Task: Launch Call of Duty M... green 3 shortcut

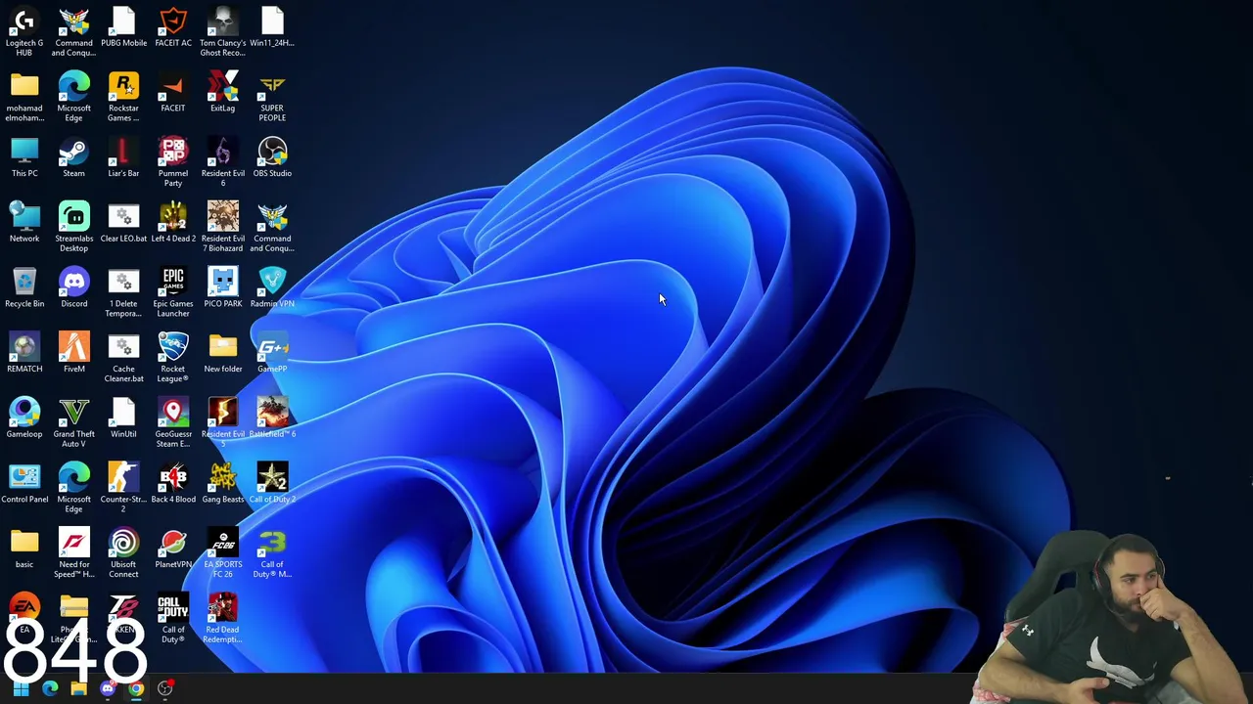Action: 272,552
